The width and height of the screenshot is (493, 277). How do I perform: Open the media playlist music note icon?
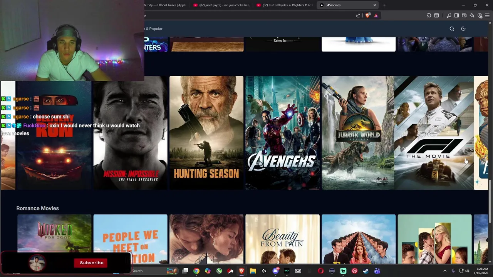(x=449, y=15)
